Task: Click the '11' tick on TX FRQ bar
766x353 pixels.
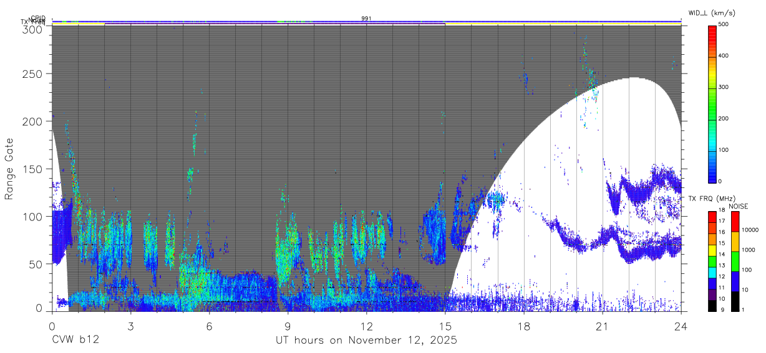Action: click(722, 288)
